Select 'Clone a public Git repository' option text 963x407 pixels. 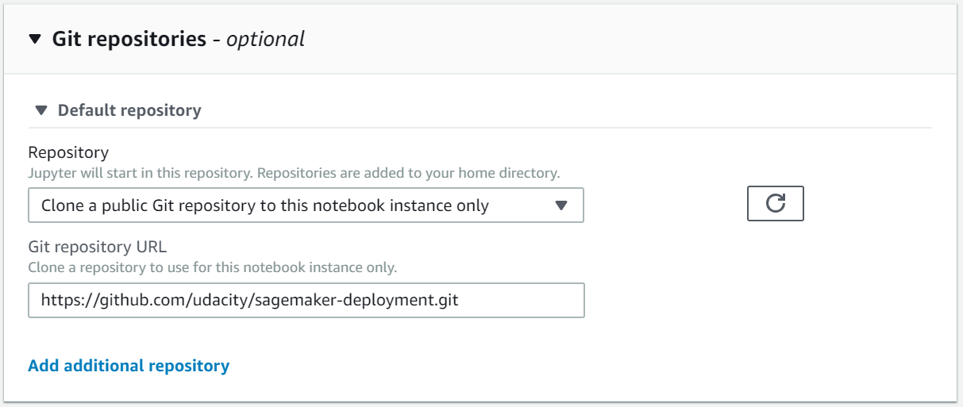264,205
